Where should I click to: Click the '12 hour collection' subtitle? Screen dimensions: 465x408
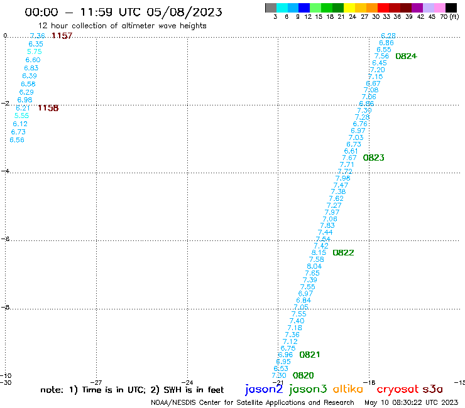pyautogui.click(x=122, y=26)
